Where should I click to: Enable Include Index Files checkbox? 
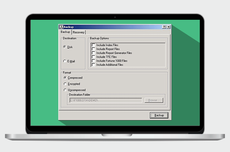(x=93, y=45)
